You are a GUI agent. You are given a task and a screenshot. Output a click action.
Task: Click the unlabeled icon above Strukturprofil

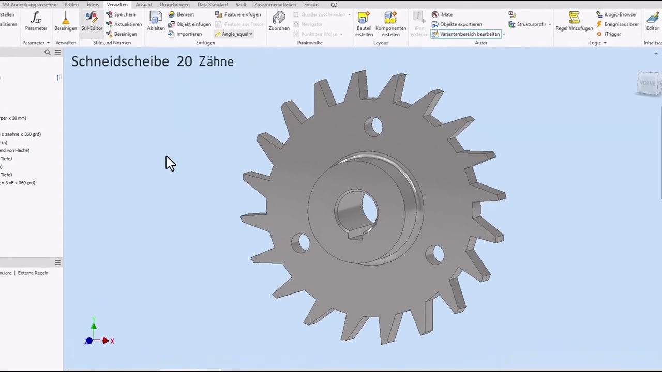click(x=512, y=14)
